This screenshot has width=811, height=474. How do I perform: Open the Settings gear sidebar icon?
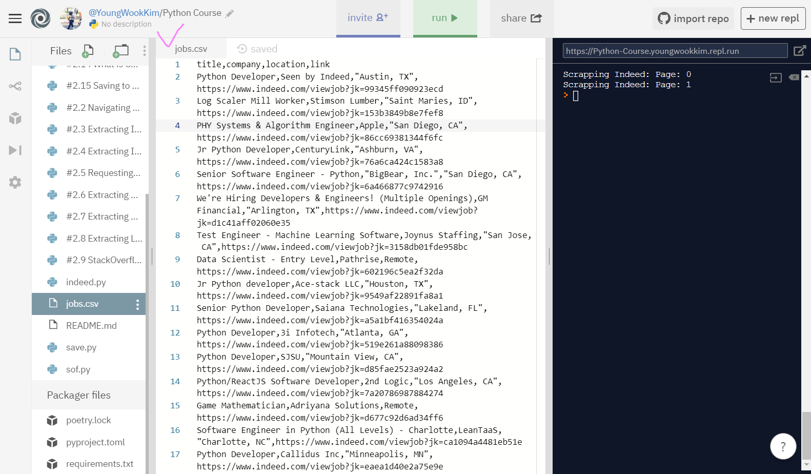coord(15,182)
